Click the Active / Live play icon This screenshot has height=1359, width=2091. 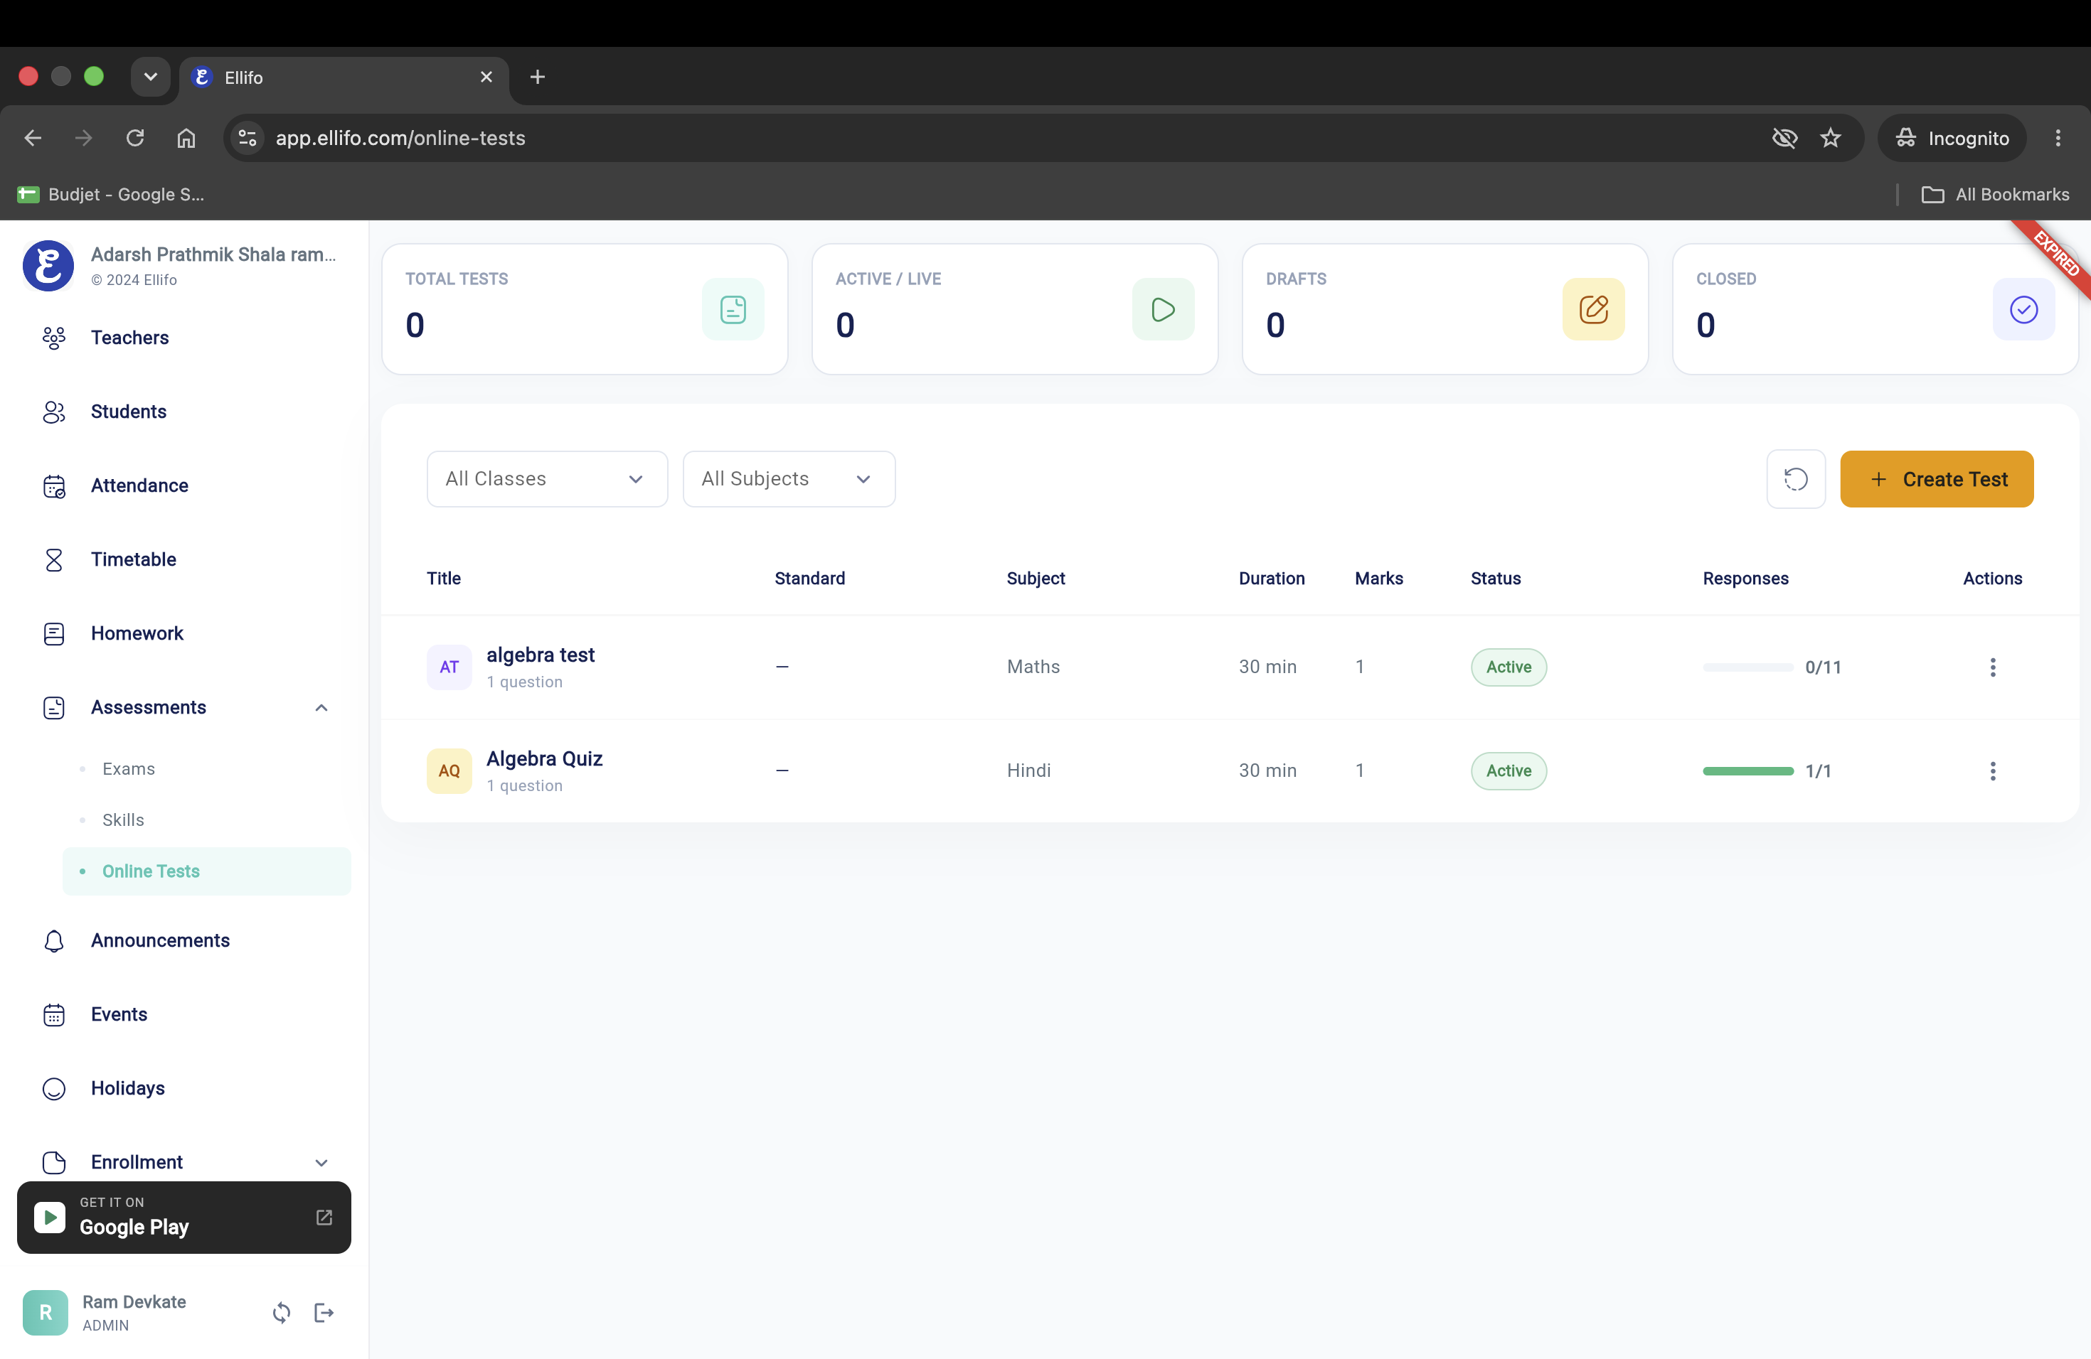[1162, 309]
